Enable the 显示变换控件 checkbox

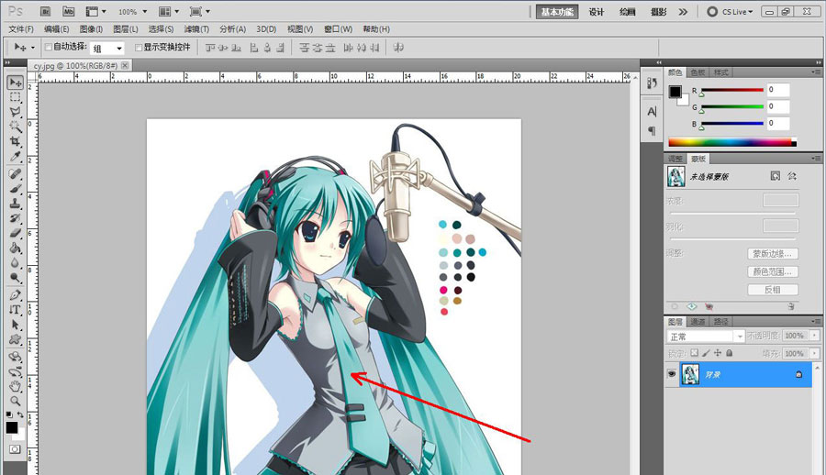pyautogui.click(x=139, y=48)
